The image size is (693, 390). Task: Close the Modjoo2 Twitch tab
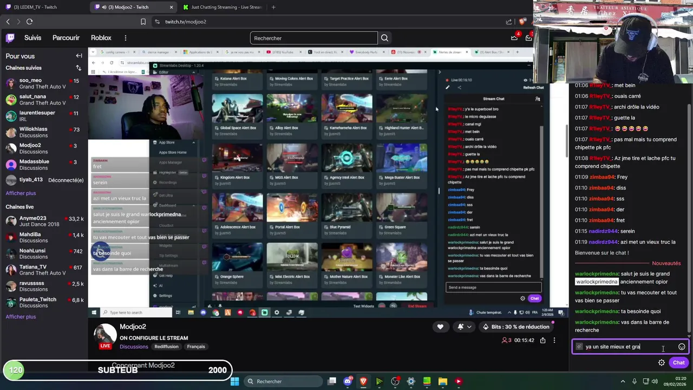(172, 7)
